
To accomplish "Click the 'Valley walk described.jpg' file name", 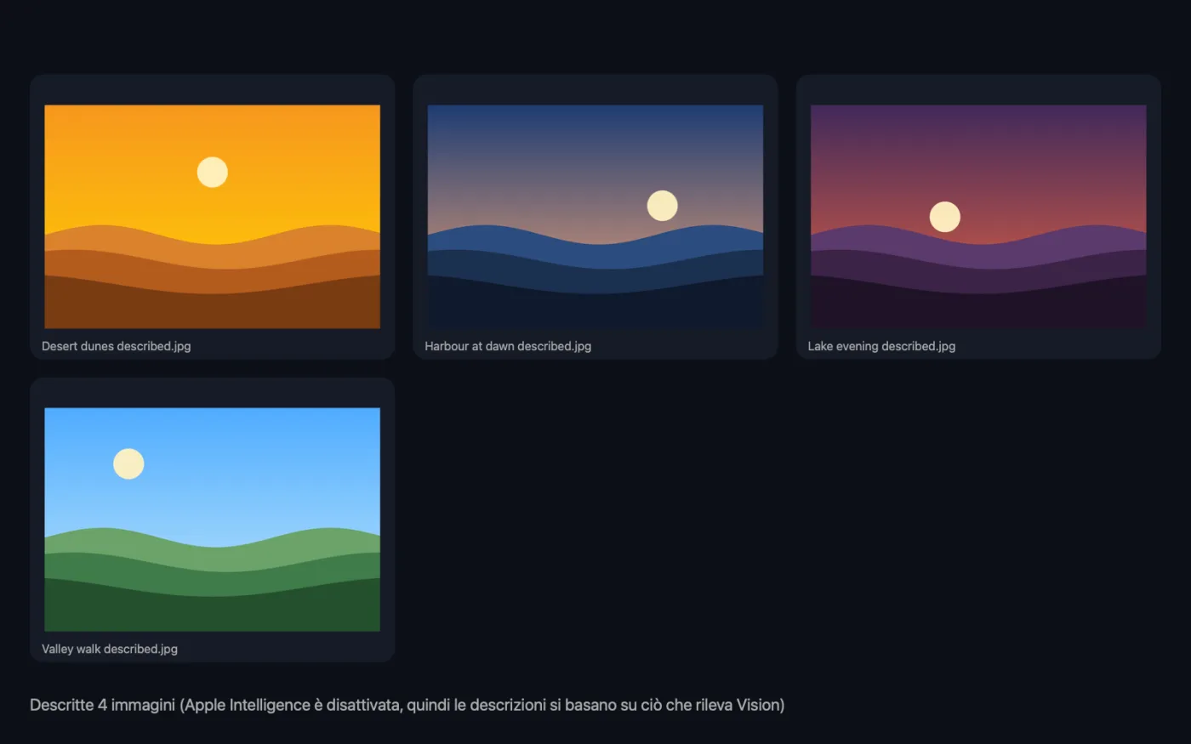I will (x=110, y=649).
